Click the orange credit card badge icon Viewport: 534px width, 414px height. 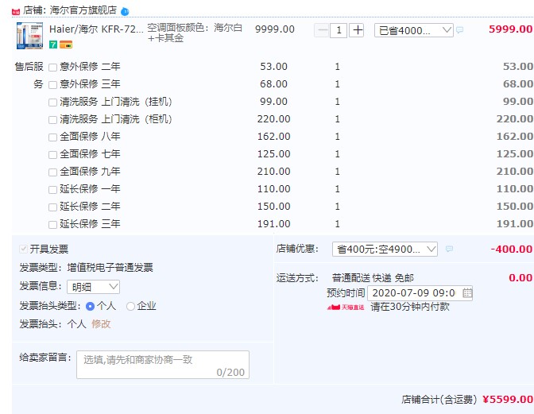pyautogui.click(x=66, y=44)
